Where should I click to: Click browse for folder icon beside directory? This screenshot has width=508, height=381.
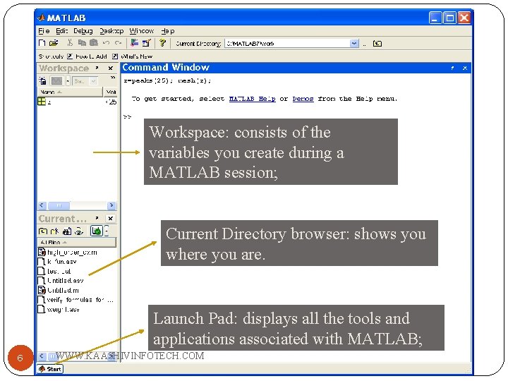click(x=365, y=44)
